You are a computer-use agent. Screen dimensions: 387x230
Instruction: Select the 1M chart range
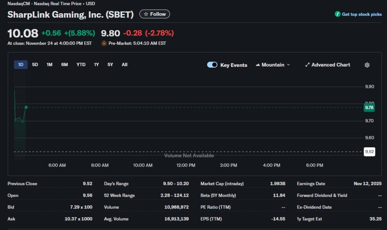pos(50,65)
